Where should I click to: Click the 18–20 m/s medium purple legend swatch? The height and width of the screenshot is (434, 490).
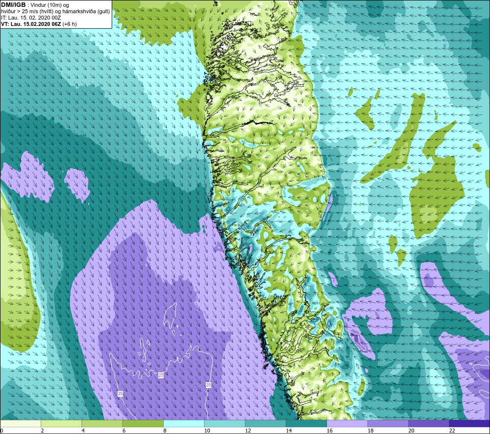pos(388,423)
